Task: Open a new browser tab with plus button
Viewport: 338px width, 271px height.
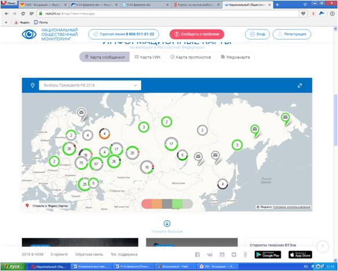Action: (277, 5)
